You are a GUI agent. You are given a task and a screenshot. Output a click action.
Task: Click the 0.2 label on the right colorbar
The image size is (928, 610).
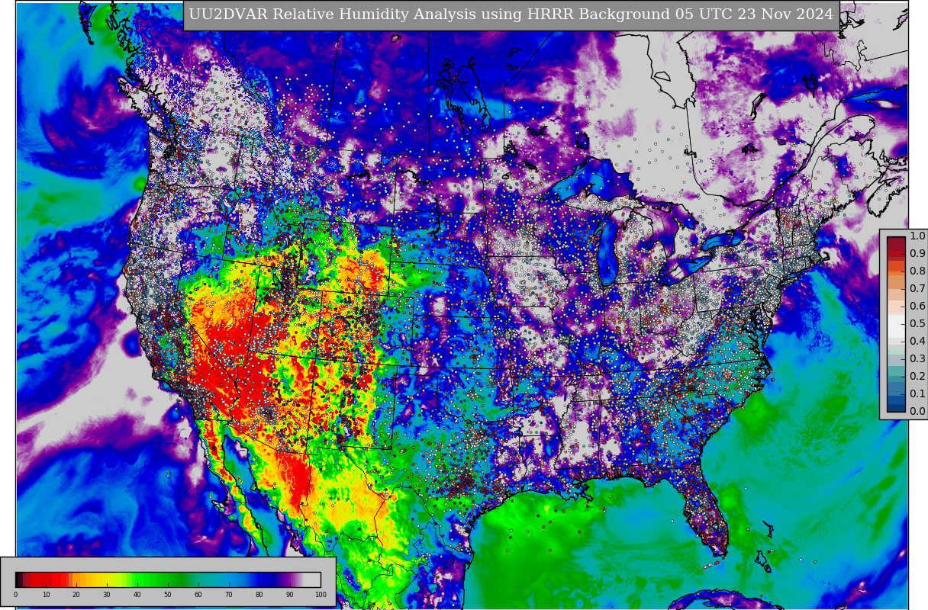[x=917, y=377]
